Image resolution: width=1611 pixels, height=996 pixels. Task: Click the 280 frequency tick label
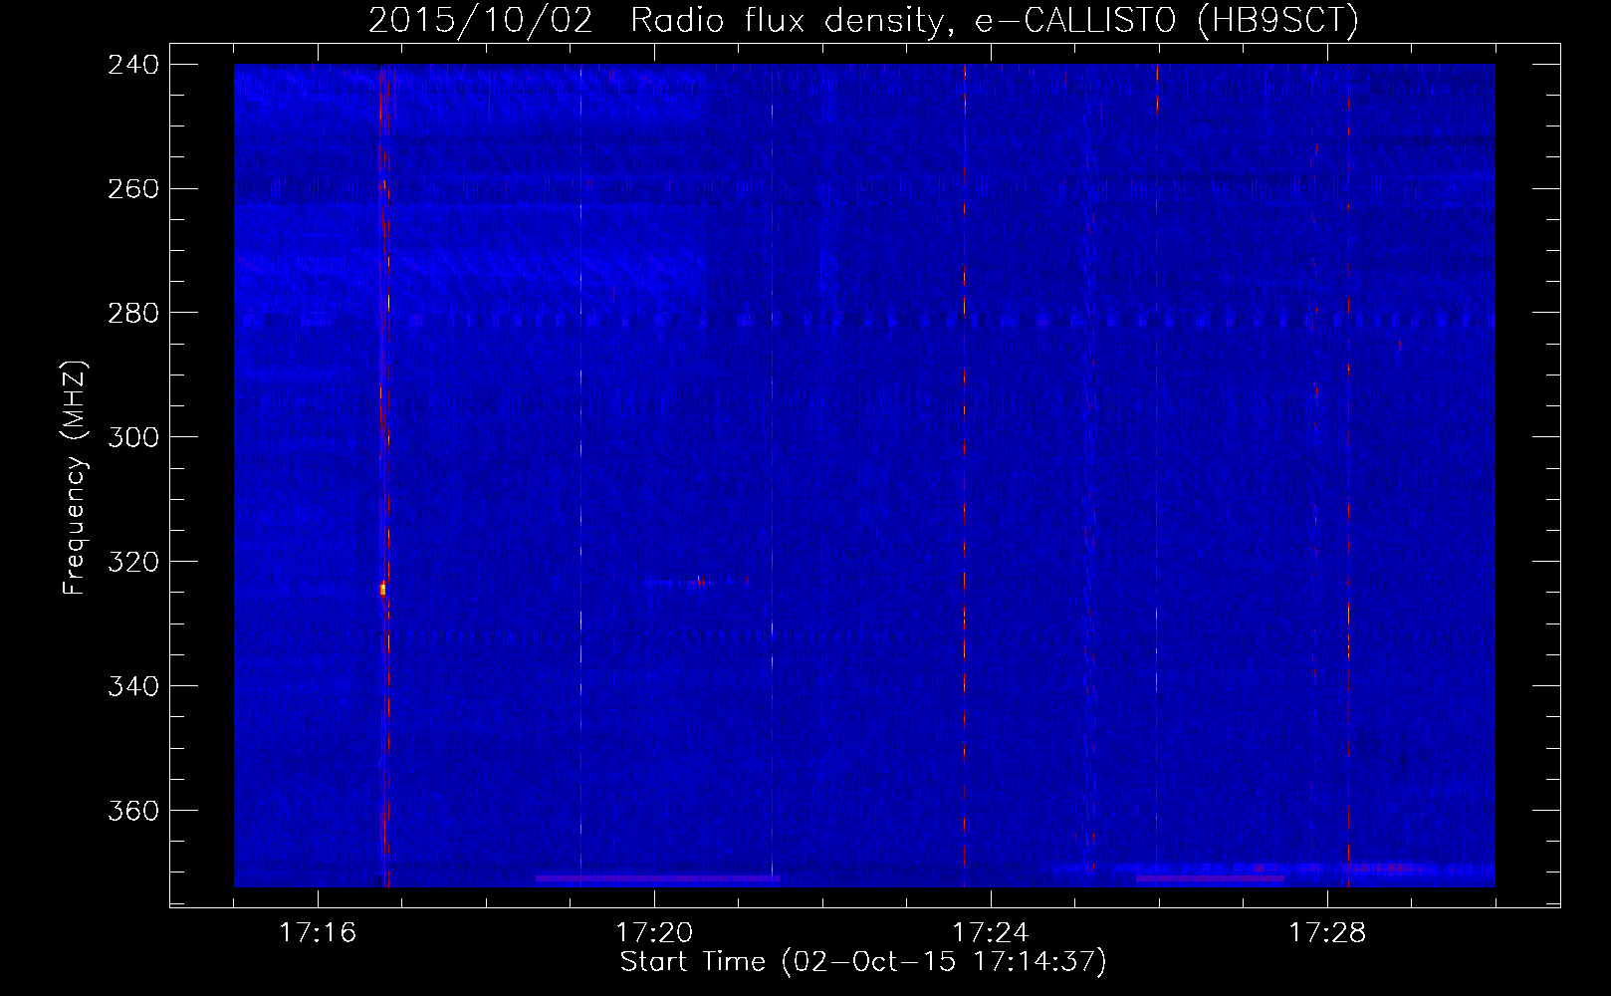(133, 313)
